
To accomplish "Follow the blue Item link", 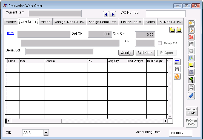I will pos(10,33).
